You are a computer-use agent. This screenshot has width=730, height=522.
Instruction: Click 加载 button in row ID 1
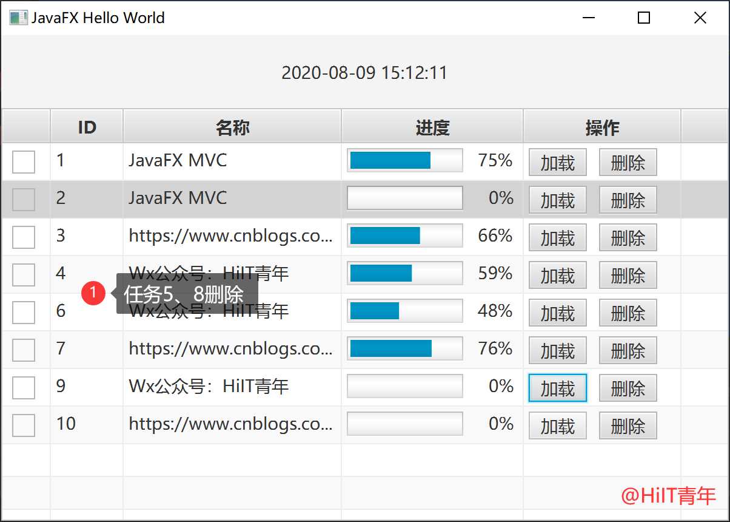pos(558,162)
